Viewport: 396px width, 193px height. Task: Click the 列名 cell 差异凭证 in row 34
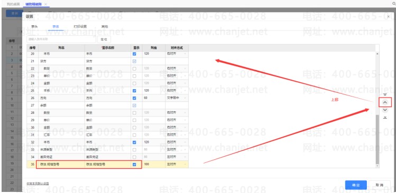click(x=61, y=157)
